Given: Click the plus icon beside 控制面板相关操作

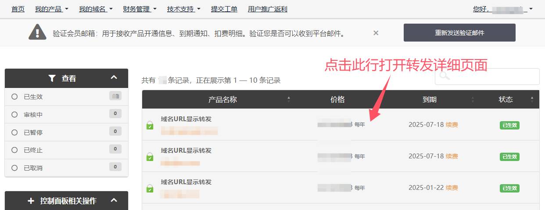Looking at the screenshot, I should point(31,201).
